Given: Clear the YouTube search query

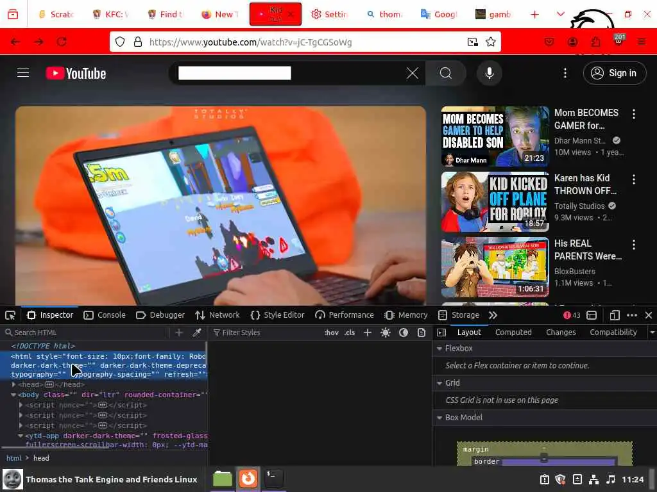Looking at the screenshot, I should coord(413,73).
